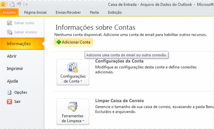Click the Opções document icon

9,93
